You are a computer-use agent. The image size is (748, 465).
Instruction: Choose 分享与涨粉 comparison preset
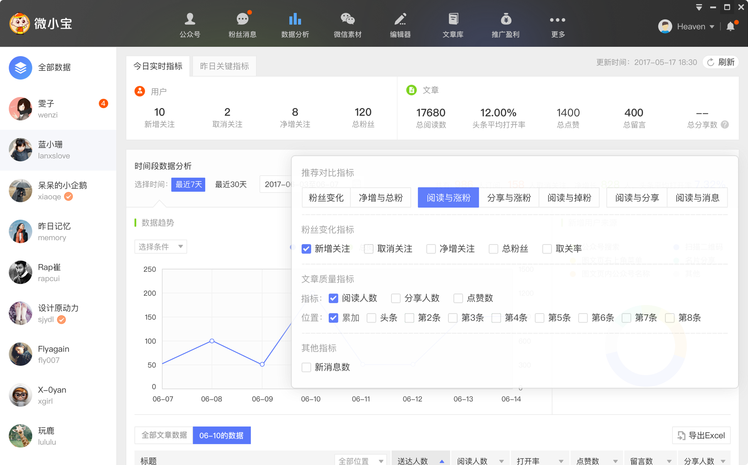point(509,198)
